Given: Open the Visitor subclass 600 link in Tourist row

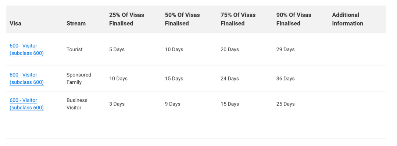Looking at the screenshot, I should click(x=26, y=49).
